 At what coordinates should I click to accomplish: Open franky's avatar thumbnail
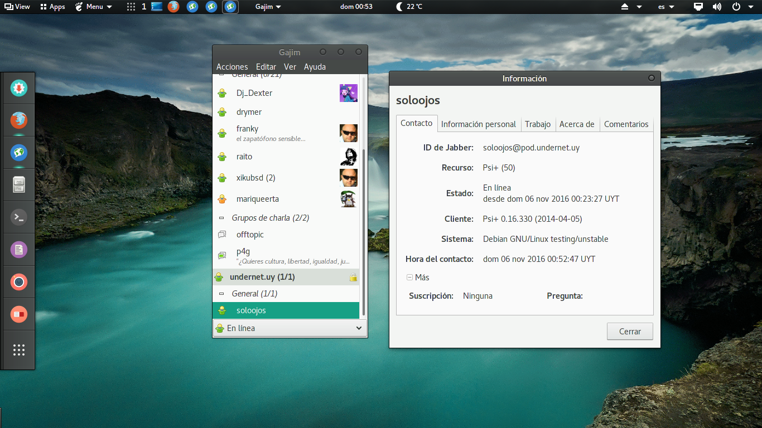(349, 133)
